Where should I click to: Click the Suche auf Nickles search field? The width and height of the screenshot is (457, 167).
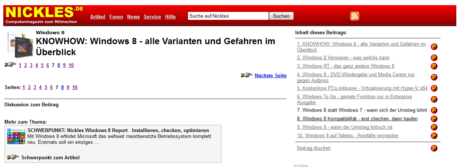tap(228, 16)
